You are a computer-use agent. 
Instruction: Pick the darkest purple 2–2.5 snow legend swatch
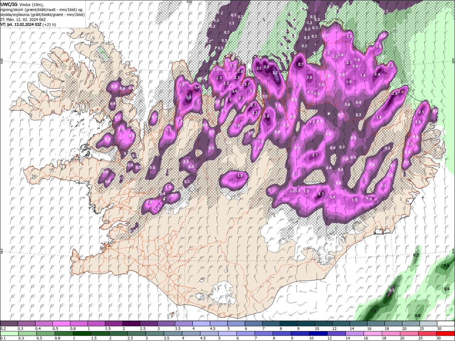coord(131,324)
